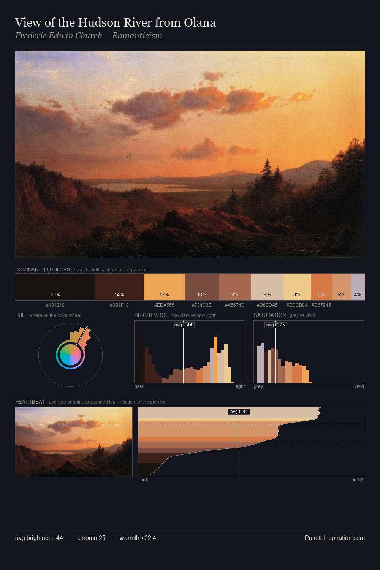Click the avg brightness 44 footer stat

(x=39, y=538)
